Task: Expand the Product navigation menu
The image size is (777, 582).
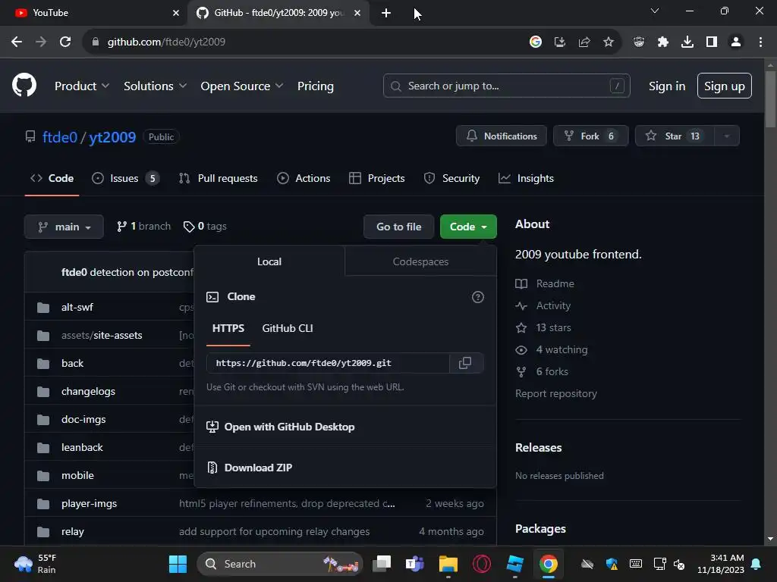Action: (x=82, y=86)
